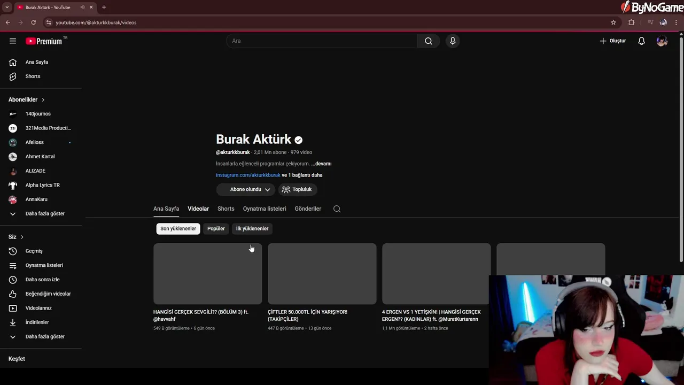684x385 pixels.
Task: Expand channel description with ...devamı
Action: pos(321,164)
